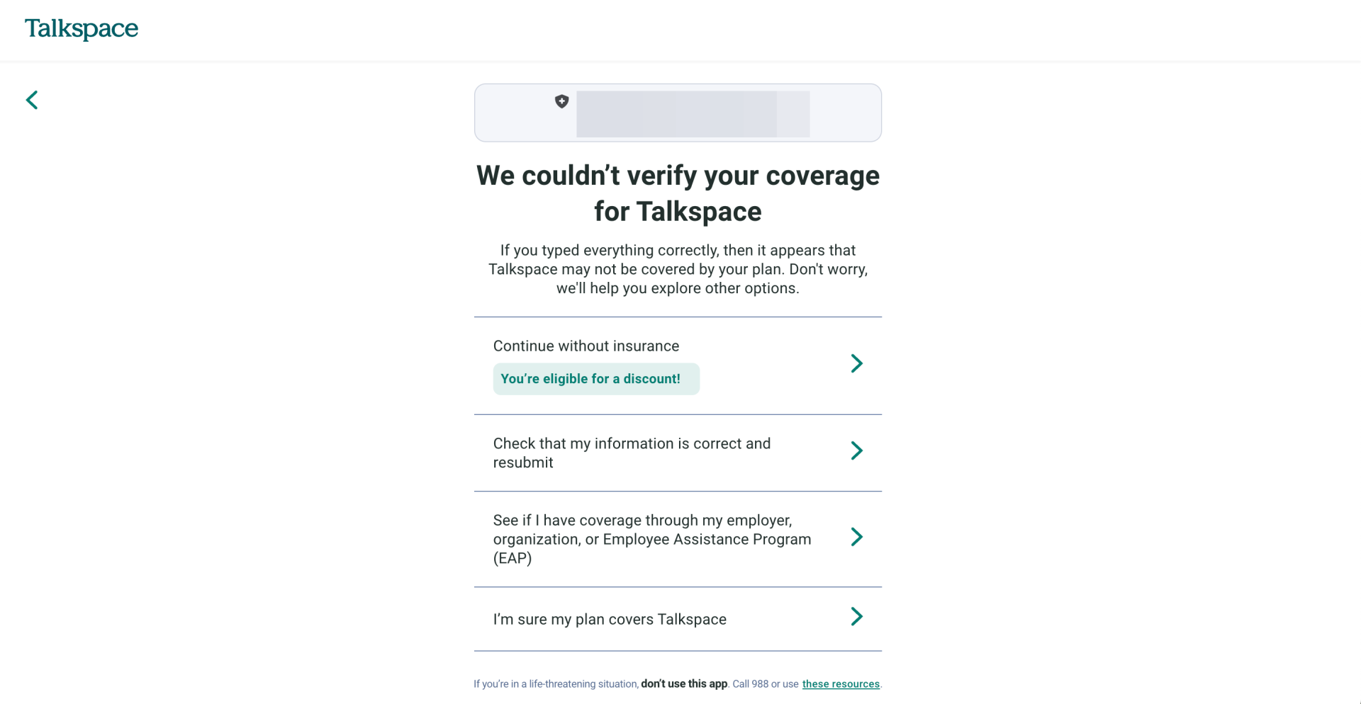Click the shield icon in insurance banner
This screenshot has width=1361, height=704.
[561, 102]
